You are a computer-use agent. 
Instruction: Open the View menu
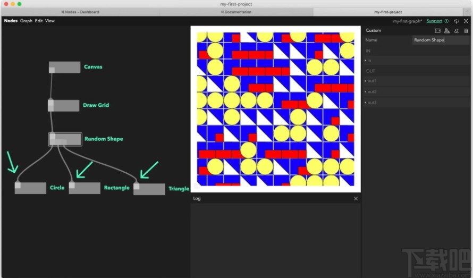point(50,21)
